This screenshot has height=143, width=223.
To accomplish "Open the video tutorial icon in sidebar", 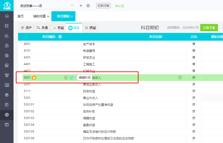I will [7, 125].
